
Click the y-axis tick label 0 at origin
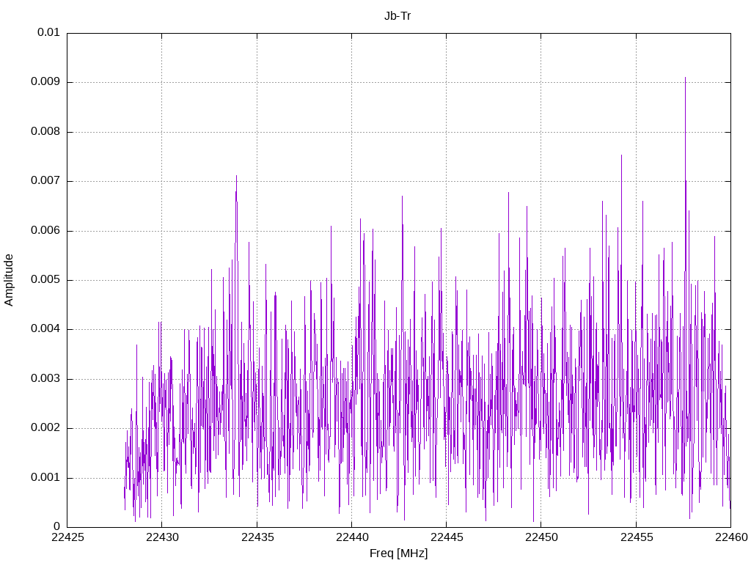click(57, 526)
